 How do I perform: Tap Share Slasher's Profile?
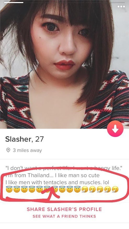pos(64,209)
